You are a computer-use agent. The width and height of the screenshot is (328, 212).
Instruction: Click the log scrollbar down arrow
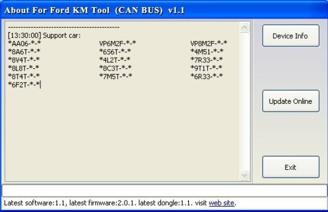pos(244,175)
